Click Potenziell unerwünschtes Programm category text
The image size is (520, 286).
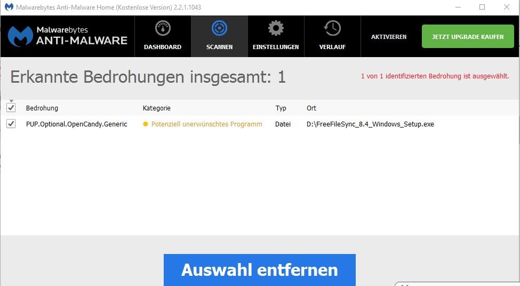tap(206, 124)
